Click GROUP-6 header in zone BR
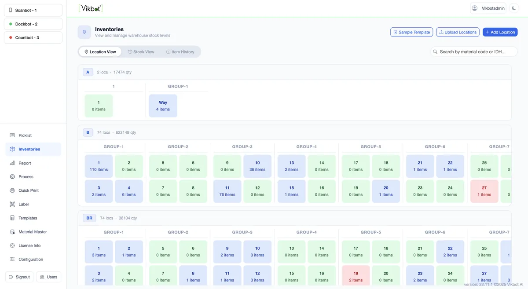This screenshot has height=289, width=528. (x=435, y=232)
